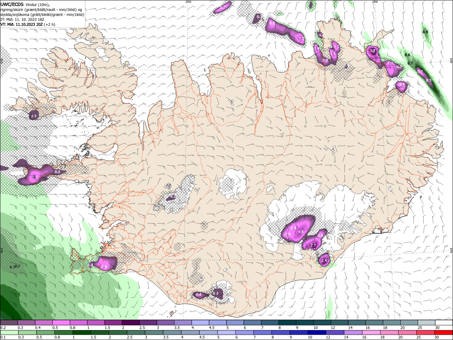Click the UWC/ECDS title text

click(12, 4)
